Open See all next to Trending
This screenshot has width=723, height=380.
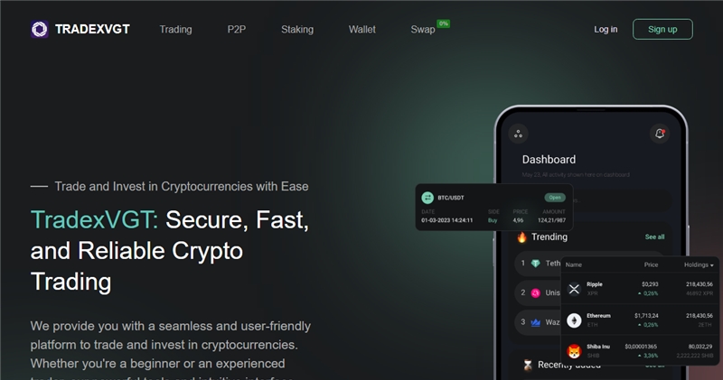654,236
